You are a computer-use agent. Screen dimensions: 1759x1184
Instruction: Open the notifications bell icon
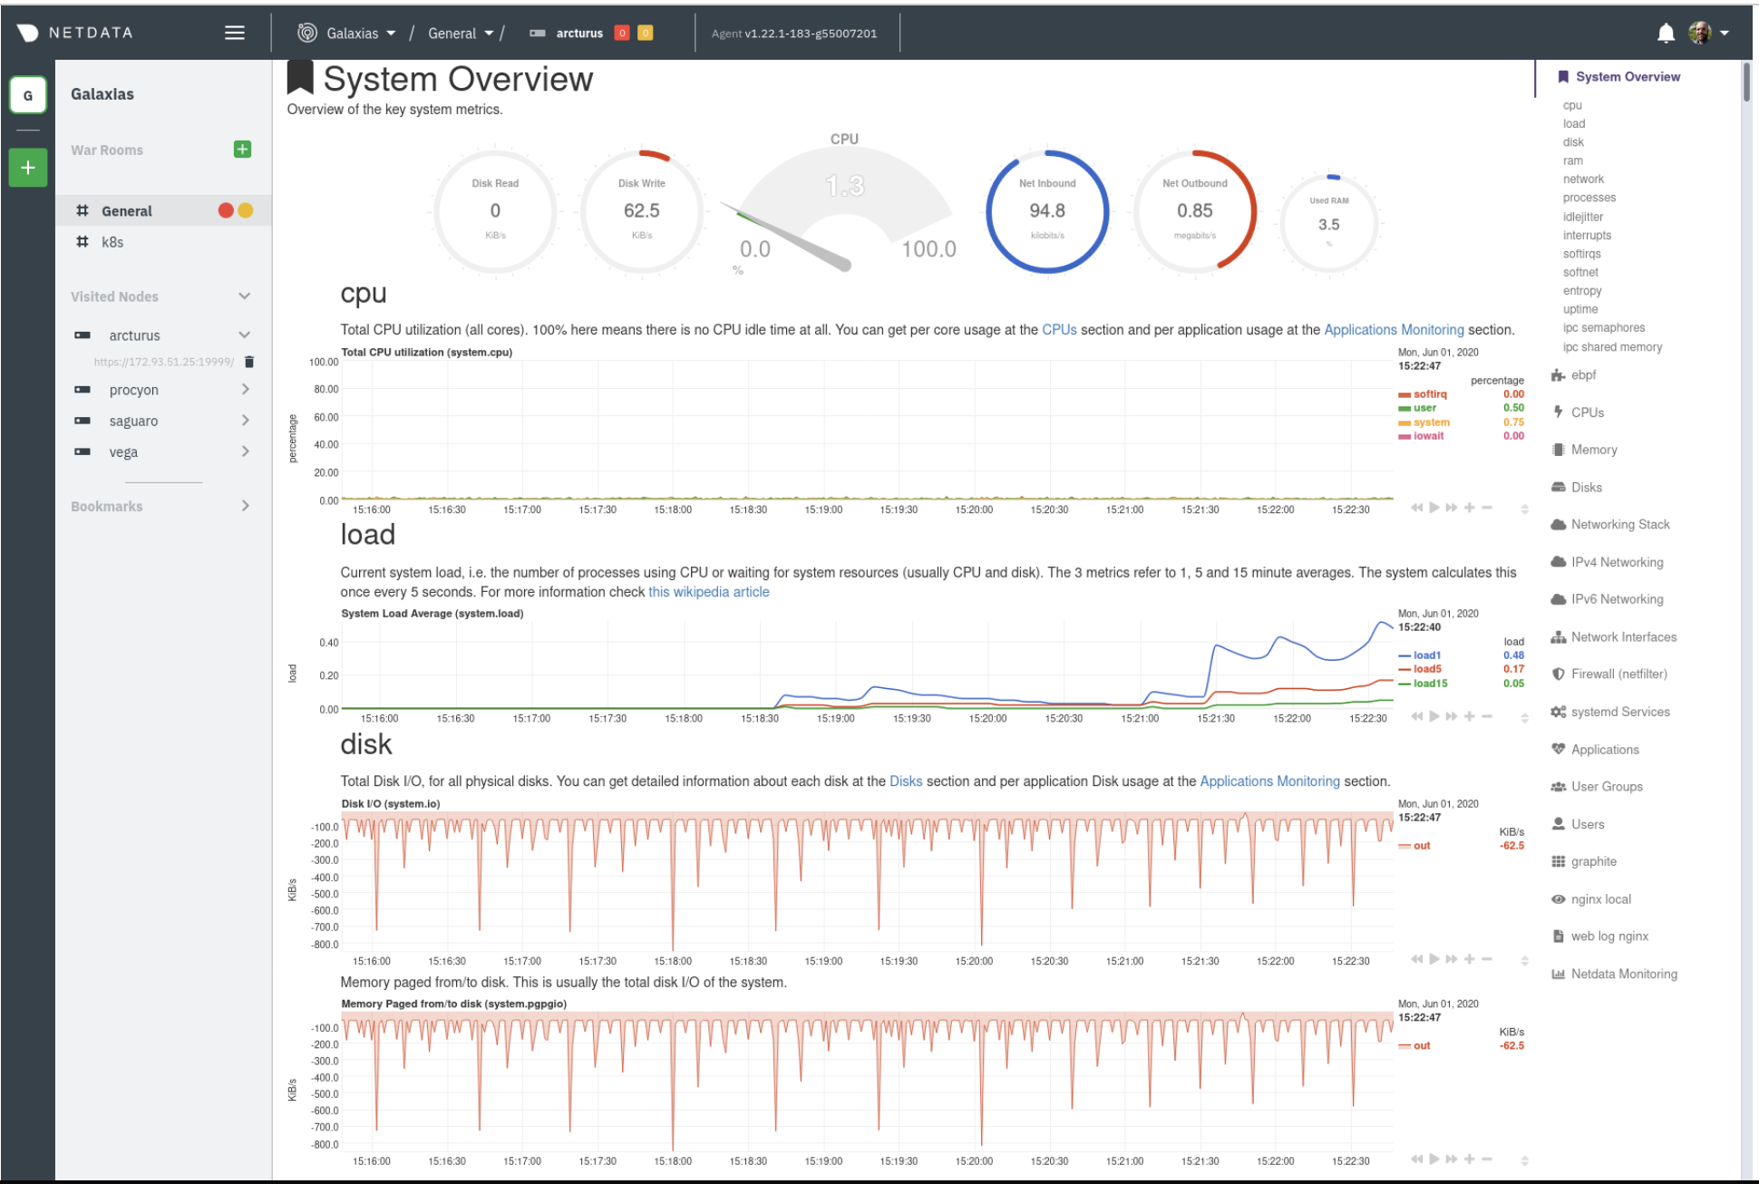tap(1665, 34)
